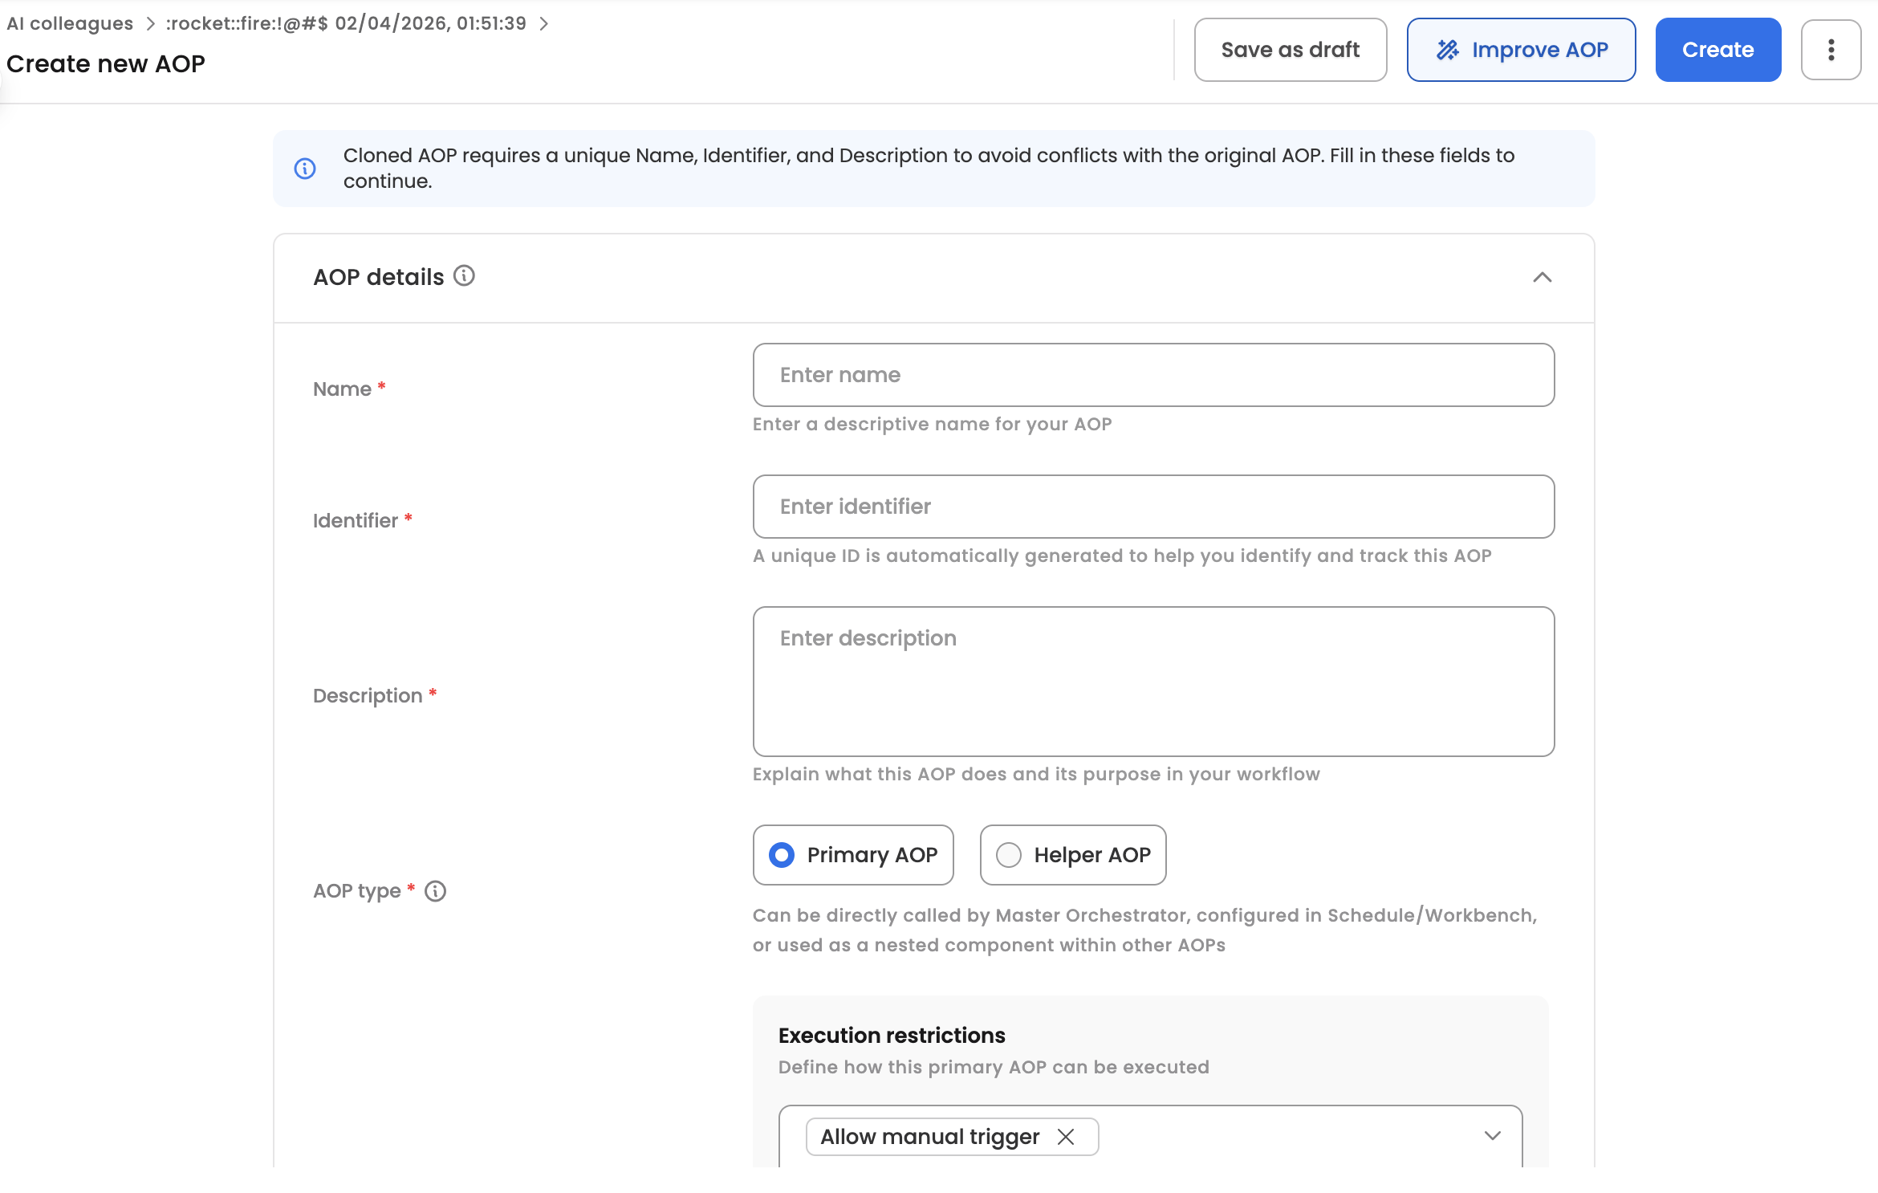Click the magic wand icon on Improve AOP

(x=1447, y=50)
